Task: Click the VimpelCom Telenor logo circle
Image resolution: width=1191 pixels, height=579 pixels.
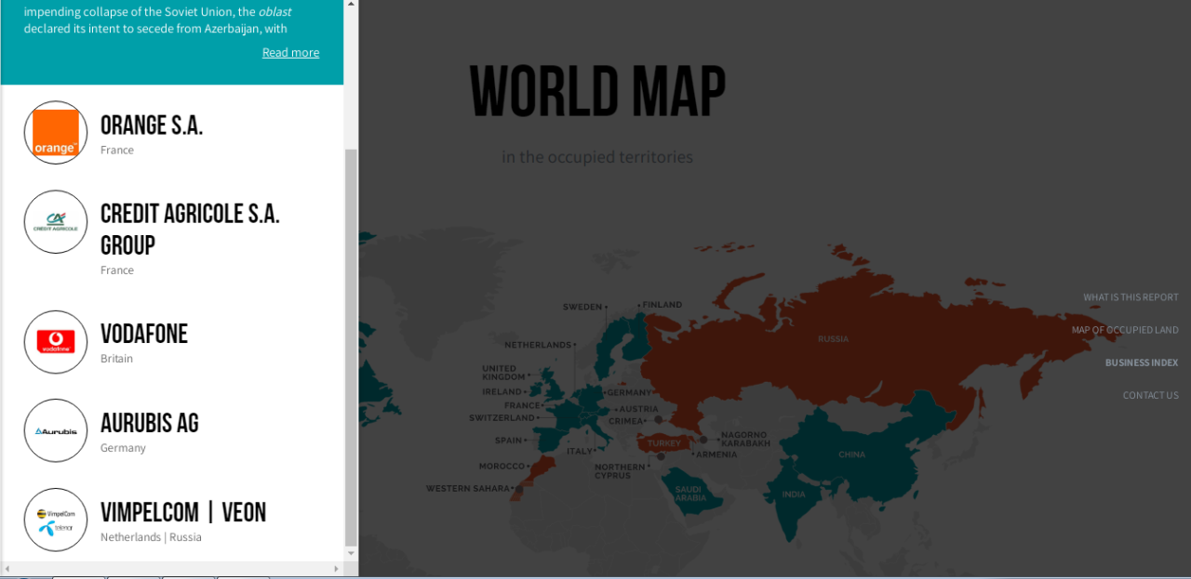Action: (56, 520)
